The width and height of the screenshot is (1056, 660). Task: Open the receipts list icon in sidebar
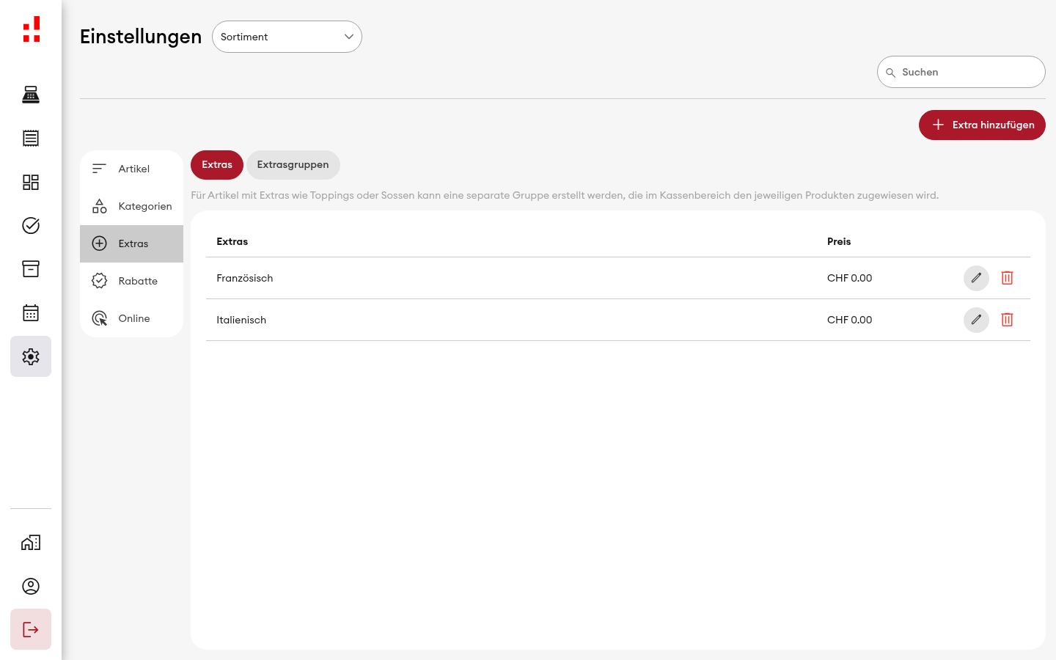point(31,138)
